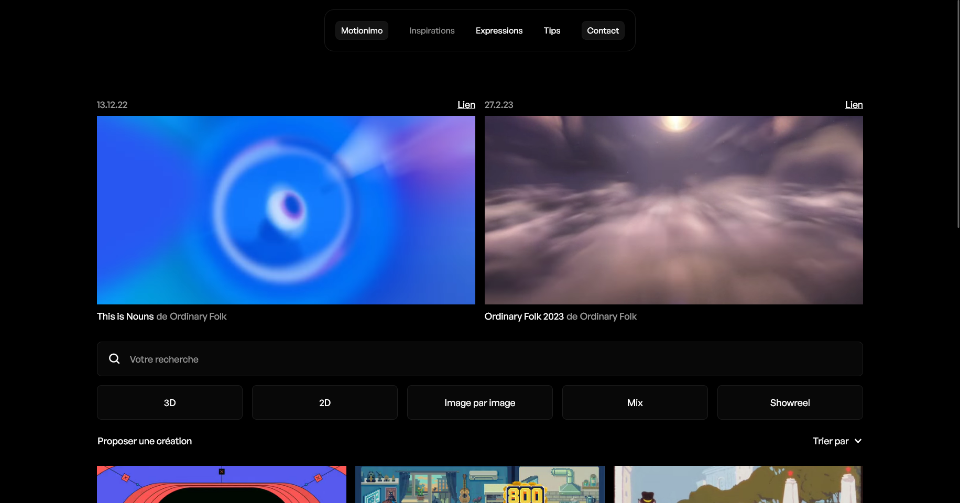
Task: Activate the Image par image filter
Action: pos(479,402)
